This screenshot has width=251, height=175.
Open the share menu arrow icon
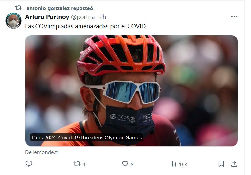(234, 164)
